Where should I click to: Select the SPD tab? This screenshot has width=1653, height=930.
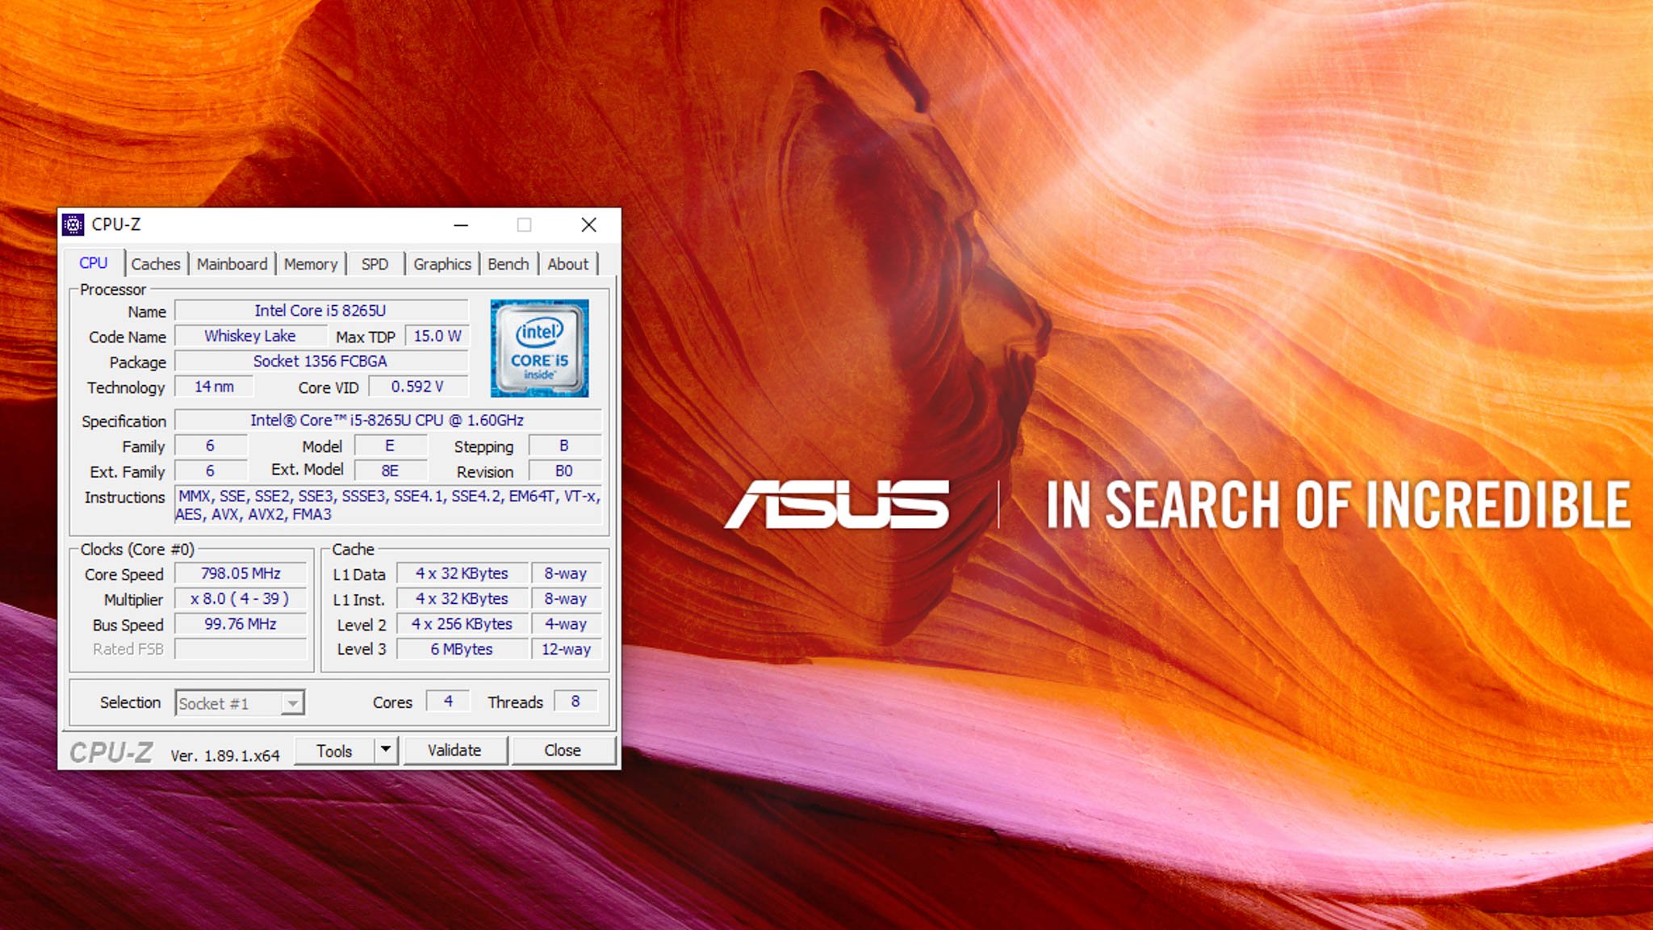tap(375, 264)
